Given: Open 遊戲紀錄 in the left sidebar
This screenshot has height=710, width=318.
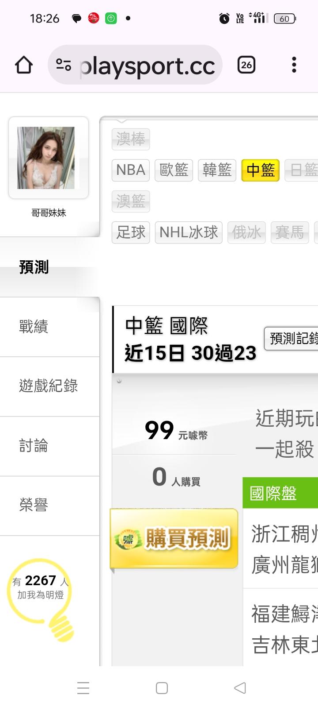Looking at the screenshot, I should click(x=49, y=386).
